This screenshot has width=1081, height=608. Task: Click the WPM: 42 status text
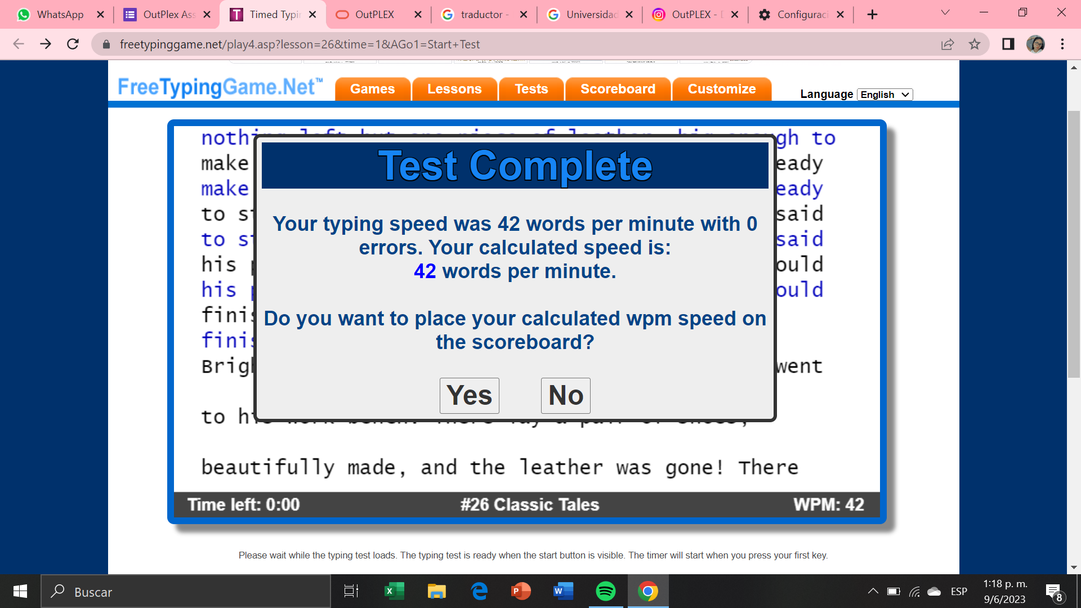pos(829,504)
